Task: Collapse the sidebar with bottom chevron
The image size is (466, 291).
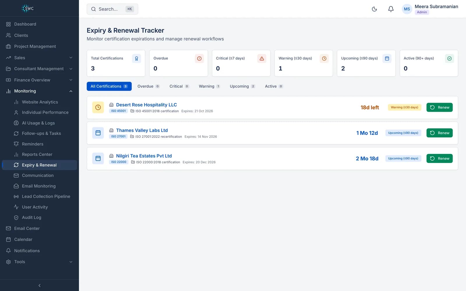Action: (40, 285)
